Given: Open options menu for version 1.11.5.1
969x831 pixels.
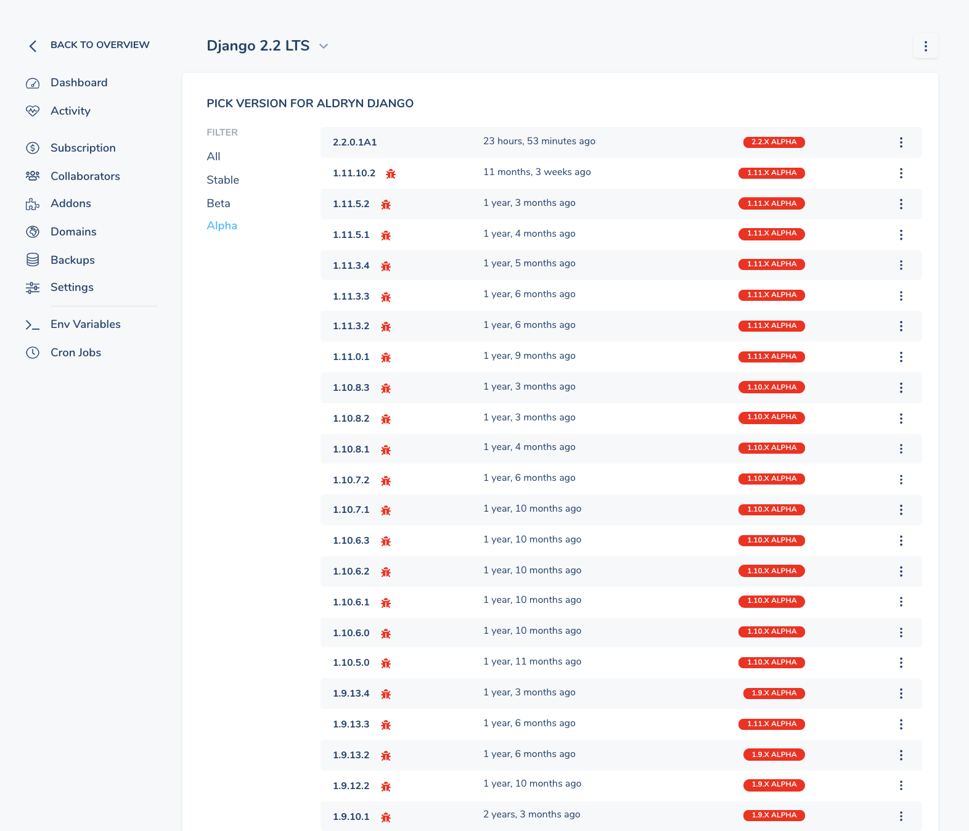Looking at the screenshot, I should point(901,235).
